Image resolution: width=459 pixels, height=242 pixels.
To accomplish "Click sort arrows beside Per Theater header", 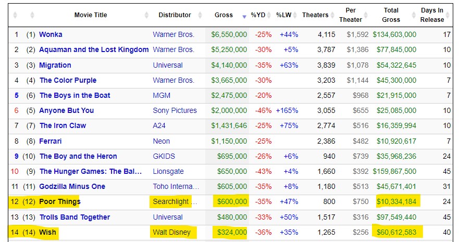I will 367,15.
